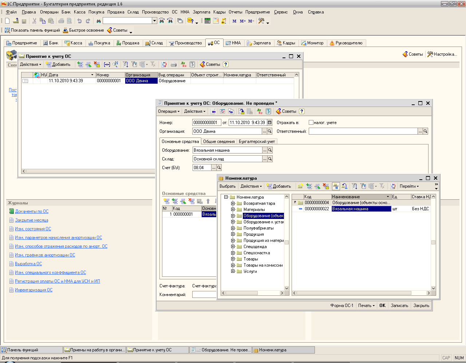466x363 pixels.
Task: Select the Спецодежда folder in the tree
Action: [255, 247]
